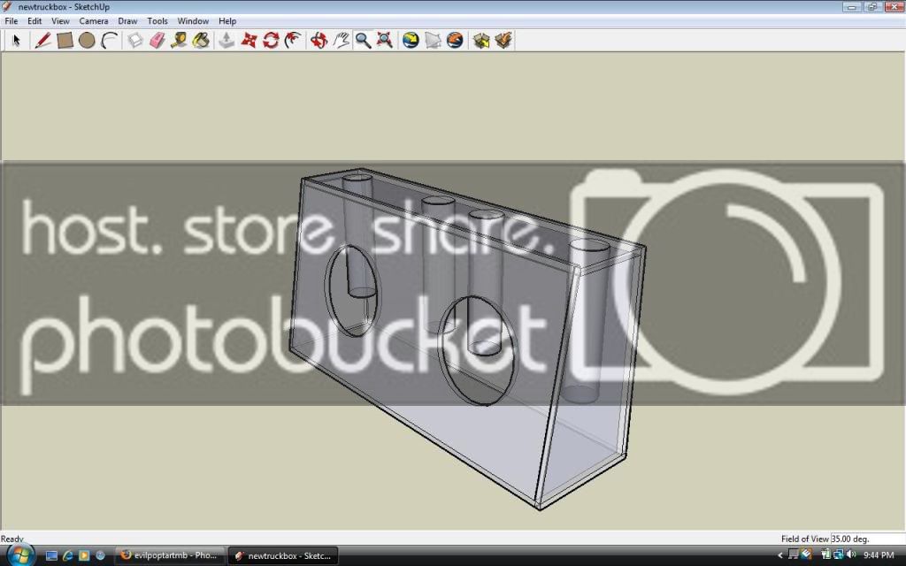
Task: Open the Window menu
Action: [x=193, y=21]
